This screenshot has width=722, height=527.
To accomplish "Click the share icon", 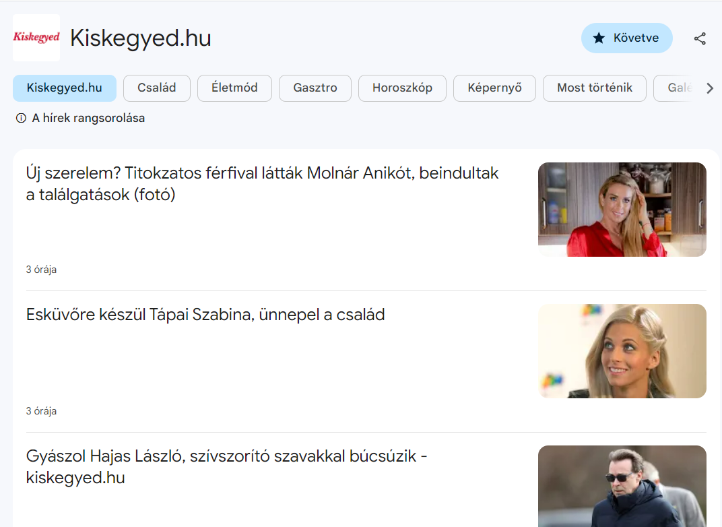I will [x=700, y=38].
